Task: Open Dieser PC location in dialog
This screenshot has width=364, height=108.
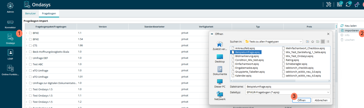Action: (220, 84)
